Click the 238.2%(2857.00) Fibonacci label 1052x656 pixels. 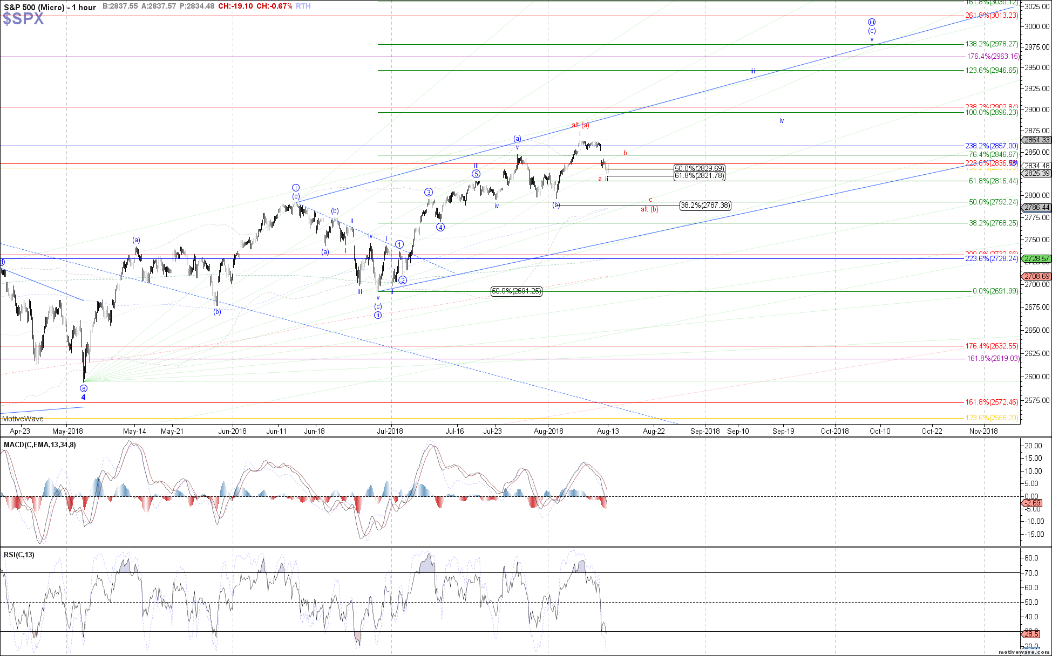click(x=992, y=146)
